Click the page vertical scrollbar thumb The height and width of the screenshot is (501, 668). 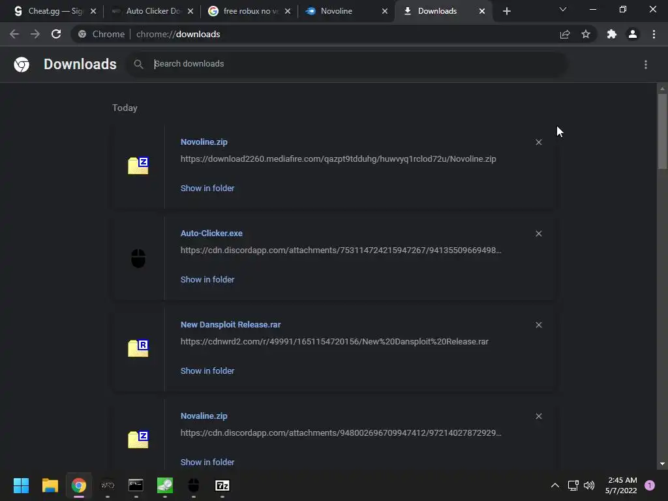(x=662, y=131)
